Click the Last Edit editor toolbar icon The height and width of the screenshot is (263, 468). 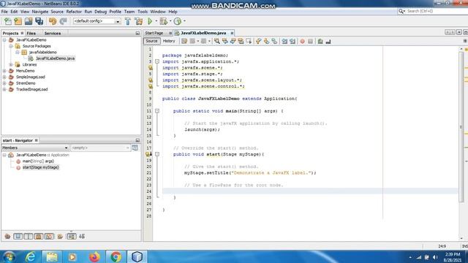click(x=184, y=41)
